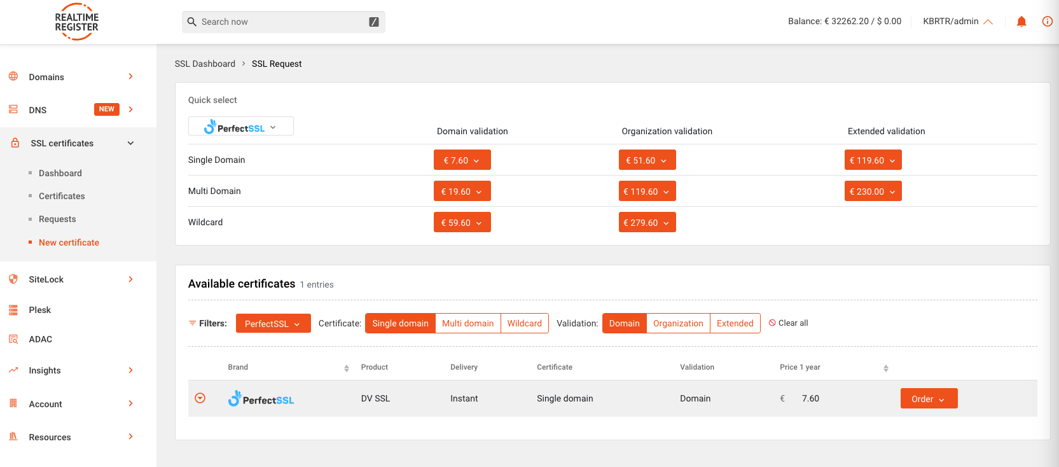Go to the SSL Dashboard breadcrumb
1059x467 pixels.
[x=205, y=64]
